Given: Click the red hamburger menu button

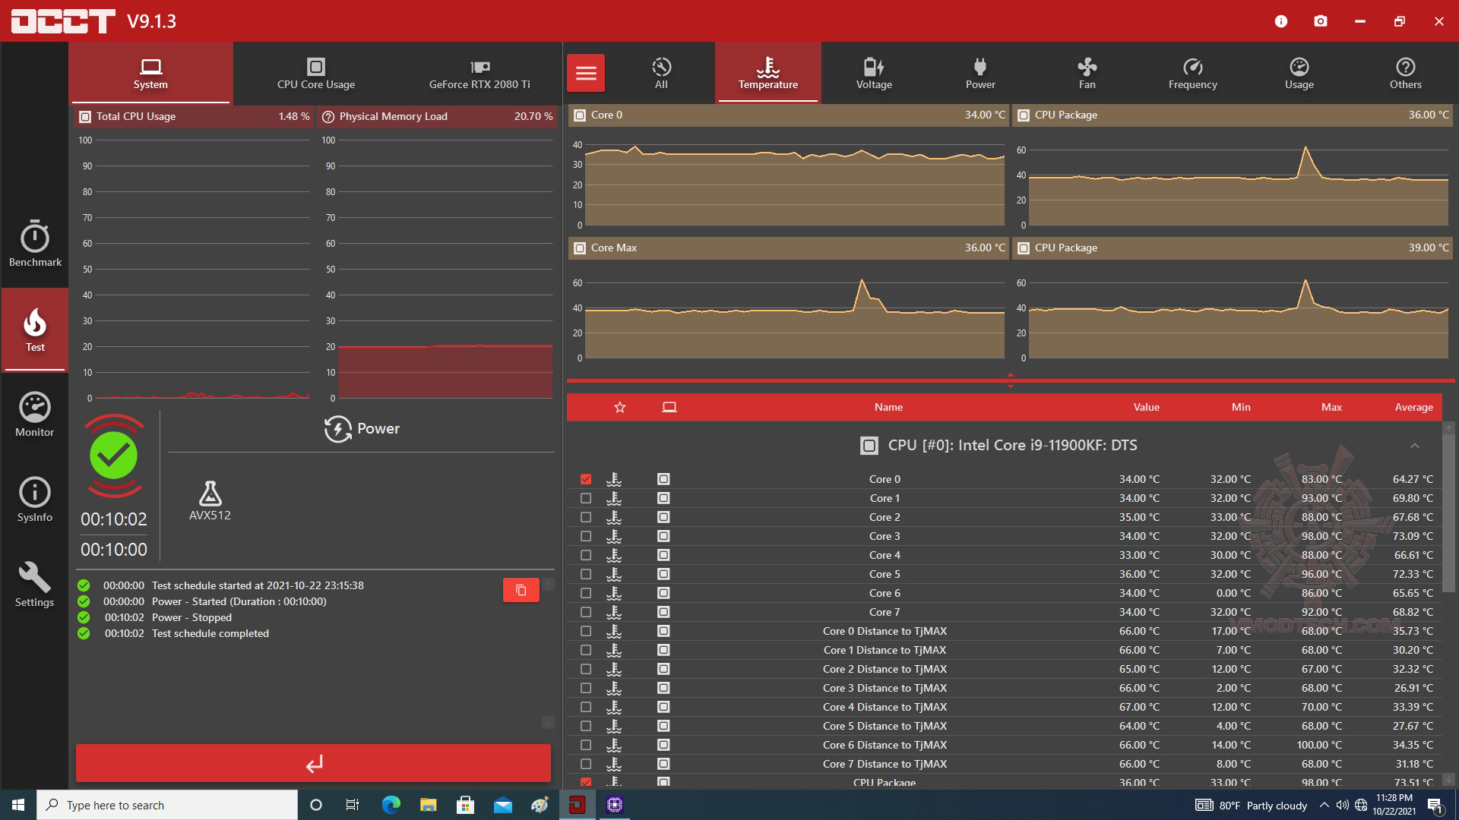Looking at the screenshot, I should coord(586,73).
